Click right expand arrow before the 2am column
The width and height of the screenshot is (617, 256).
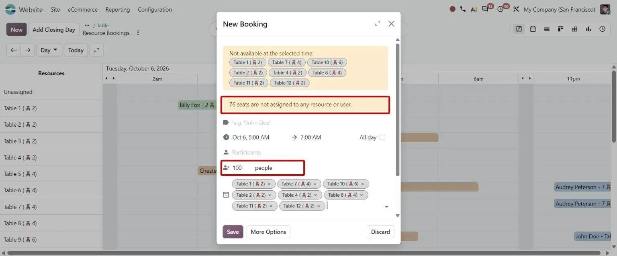(x=114, y=78)
